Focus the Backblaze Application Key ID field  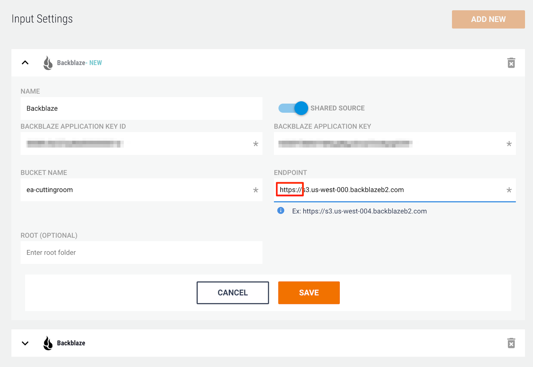click(x=142, y=144)
